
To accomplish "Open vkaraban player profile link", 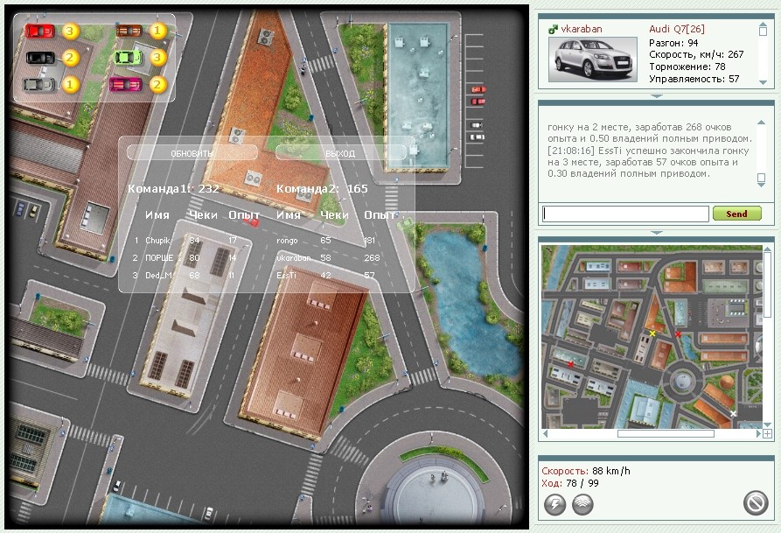I will point(582,29).
